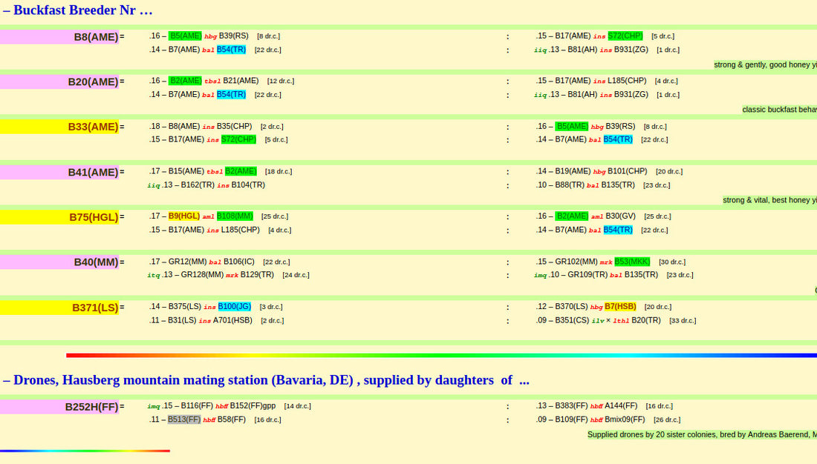Screen dimensions: 817x464
Task: Click the orange-highlighted B9(HGL) ancestor
Action: (184, 216)
